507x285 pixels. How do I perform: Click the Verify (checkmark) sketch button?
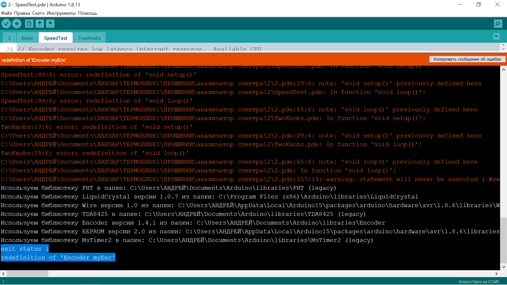[6, 24]
